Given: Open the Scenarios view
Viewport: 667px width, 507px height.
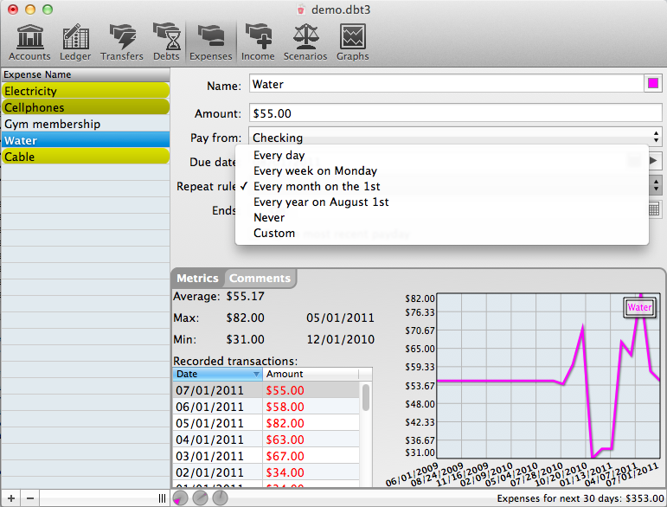Looking at the screenshot, I should [305, 42].
